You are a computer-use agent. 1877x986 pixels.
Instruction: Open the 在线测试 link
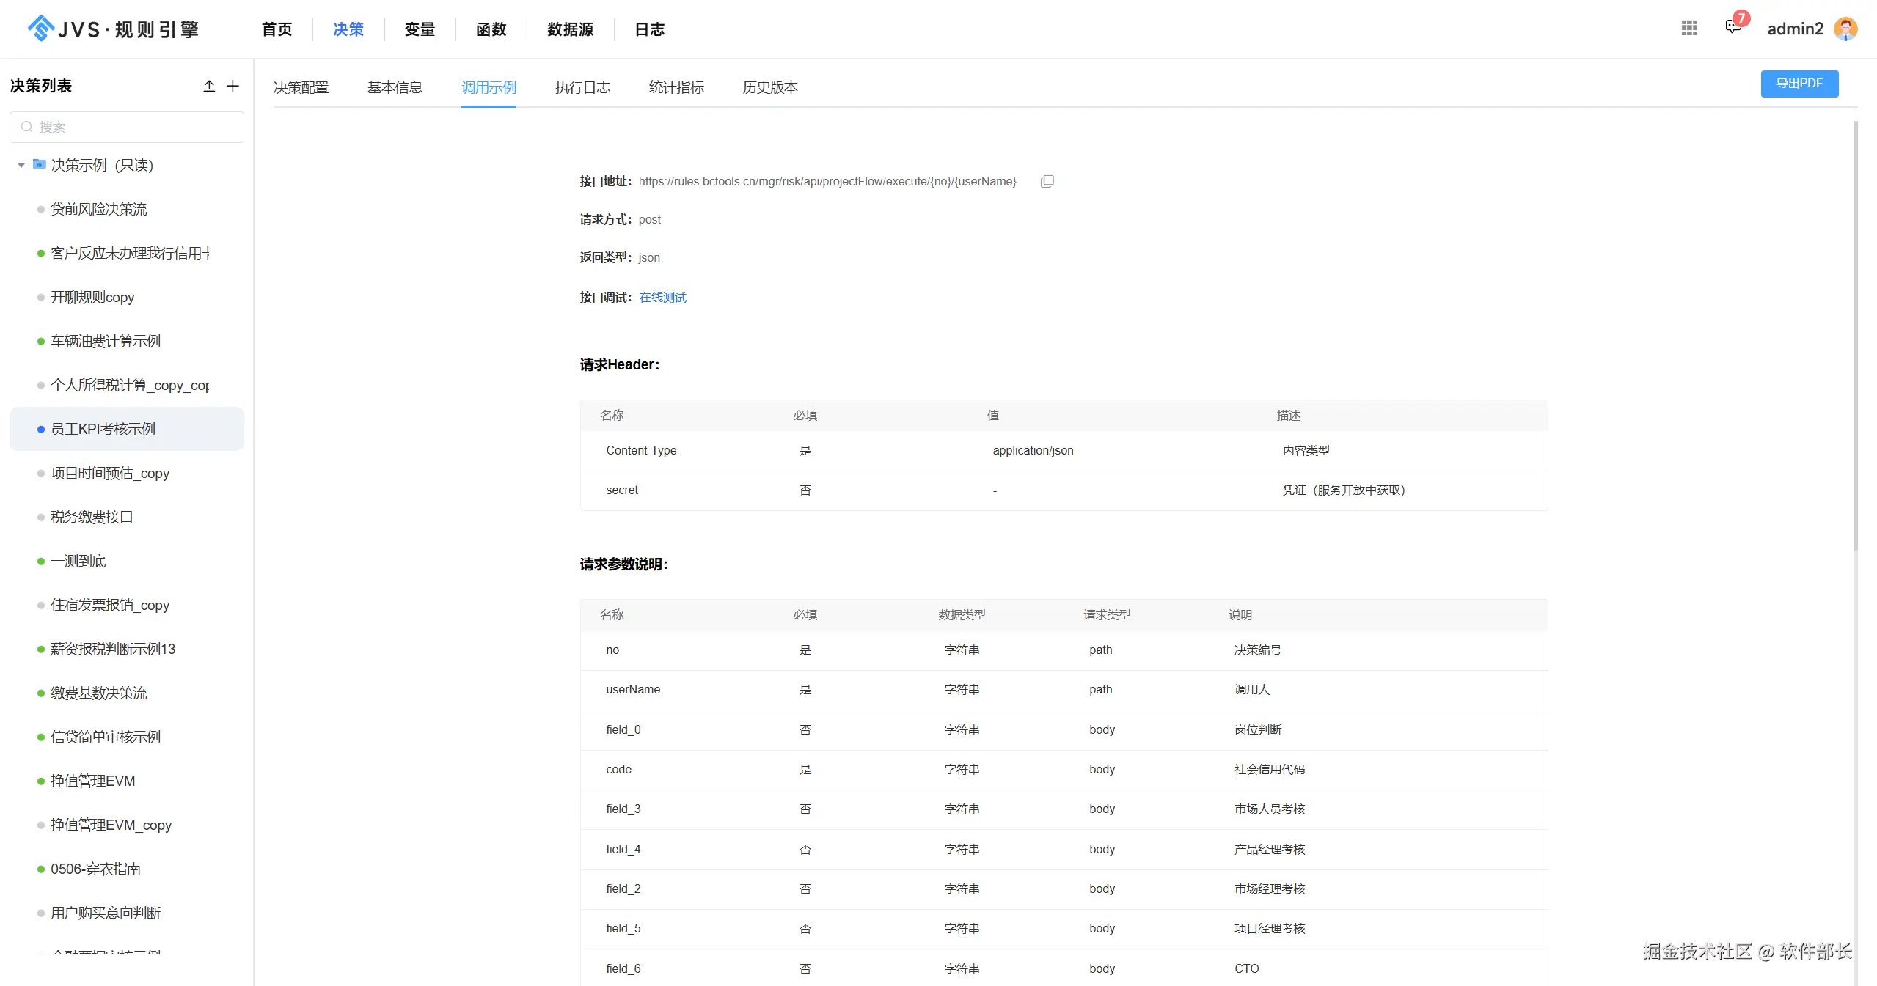click(662, 297)
